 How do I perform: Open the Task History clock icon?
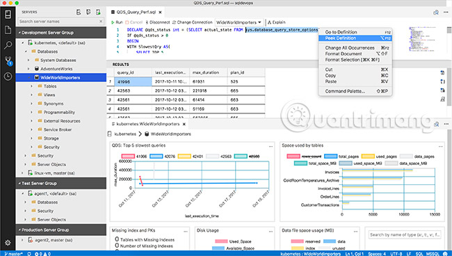8,77
